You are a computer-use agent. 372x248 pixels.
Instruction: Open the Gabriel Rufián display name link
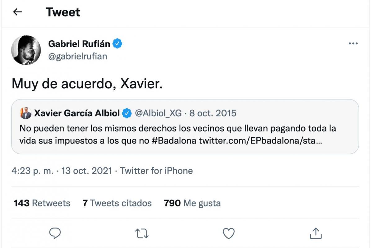tap(79, 44)
